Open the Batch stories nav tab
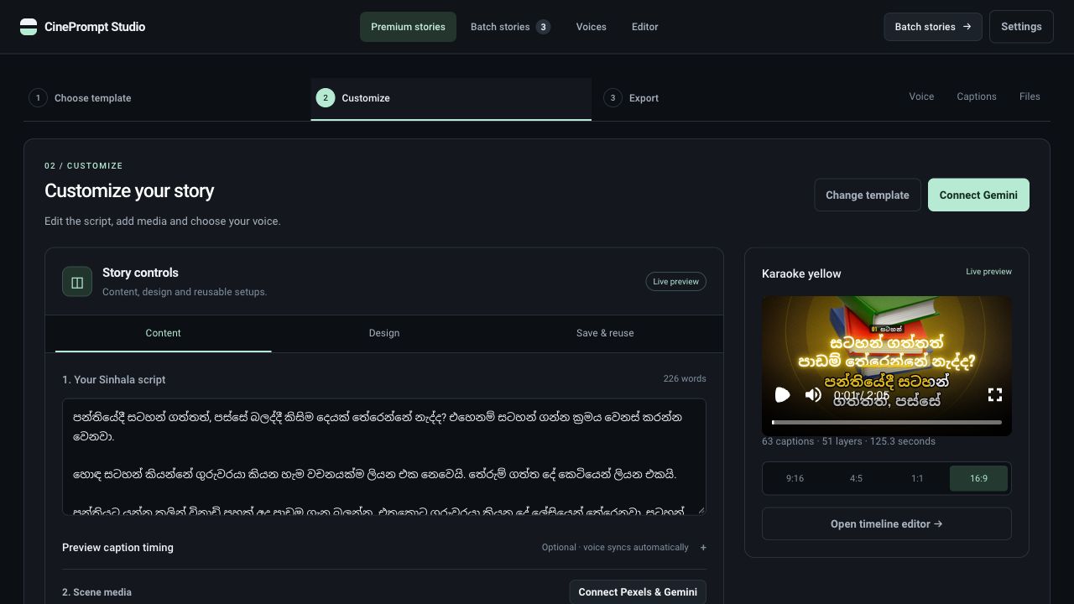Image resolution: width=1074 pixels, height=604 pixels. 510,27
